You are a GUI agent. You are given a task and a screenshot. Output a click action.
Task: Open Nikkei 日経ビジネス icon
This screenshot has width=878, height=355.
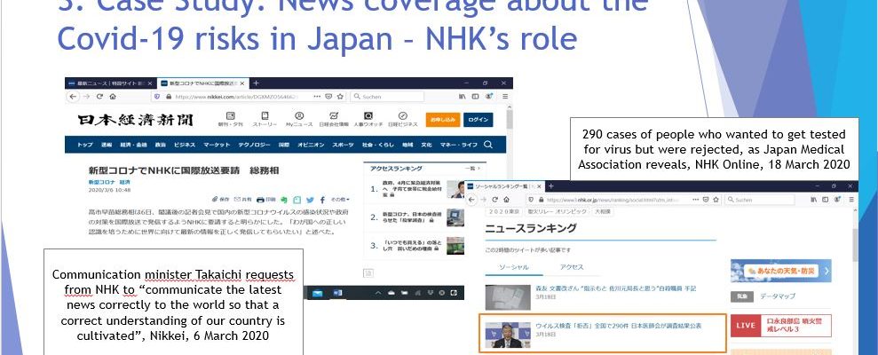click(403, 119)
